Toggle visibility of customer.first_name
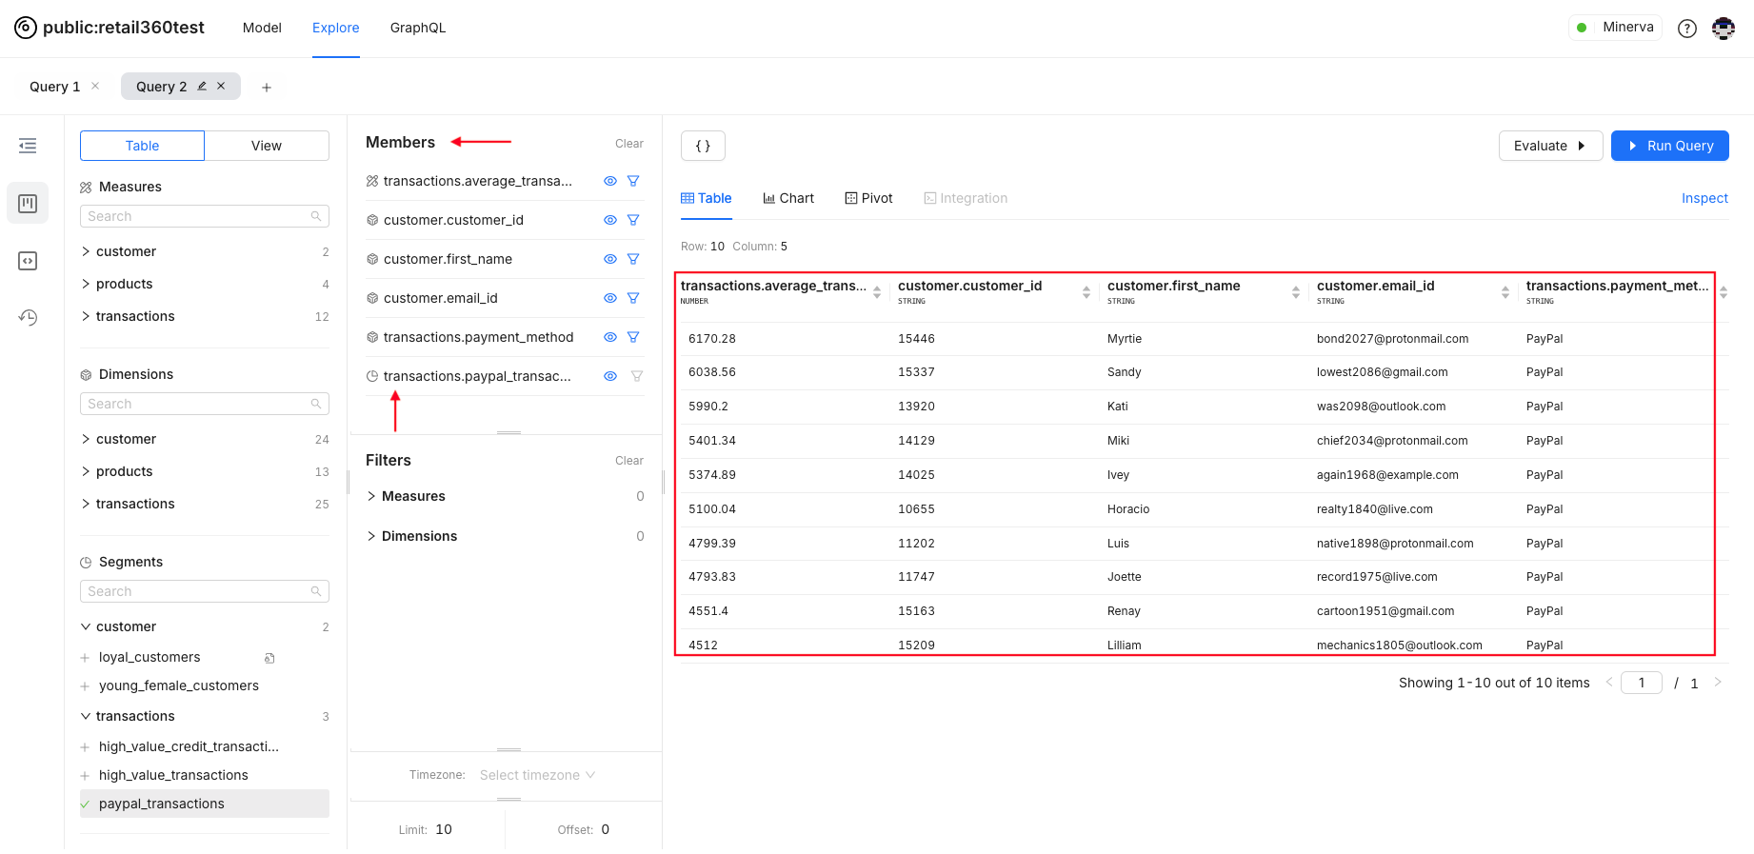1754x854 pixels. click(610, 259)
